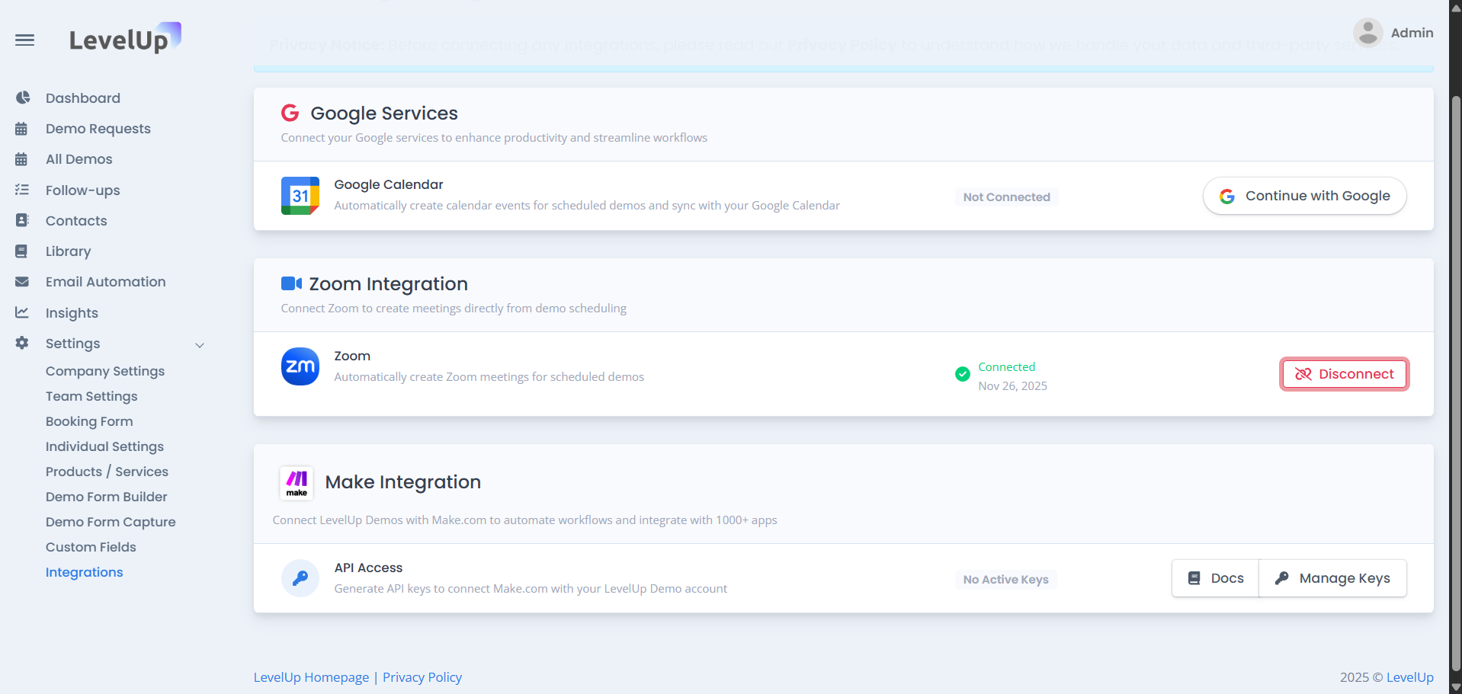Click the Email Automation envelope icon

pos(22,282)
